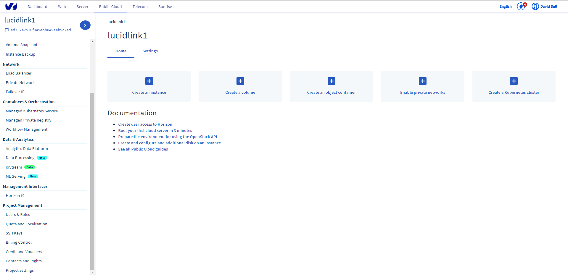Open Failover IP in the sidebar
The height and width of the screenshot is (275, 568).
(x=15, y=92)
